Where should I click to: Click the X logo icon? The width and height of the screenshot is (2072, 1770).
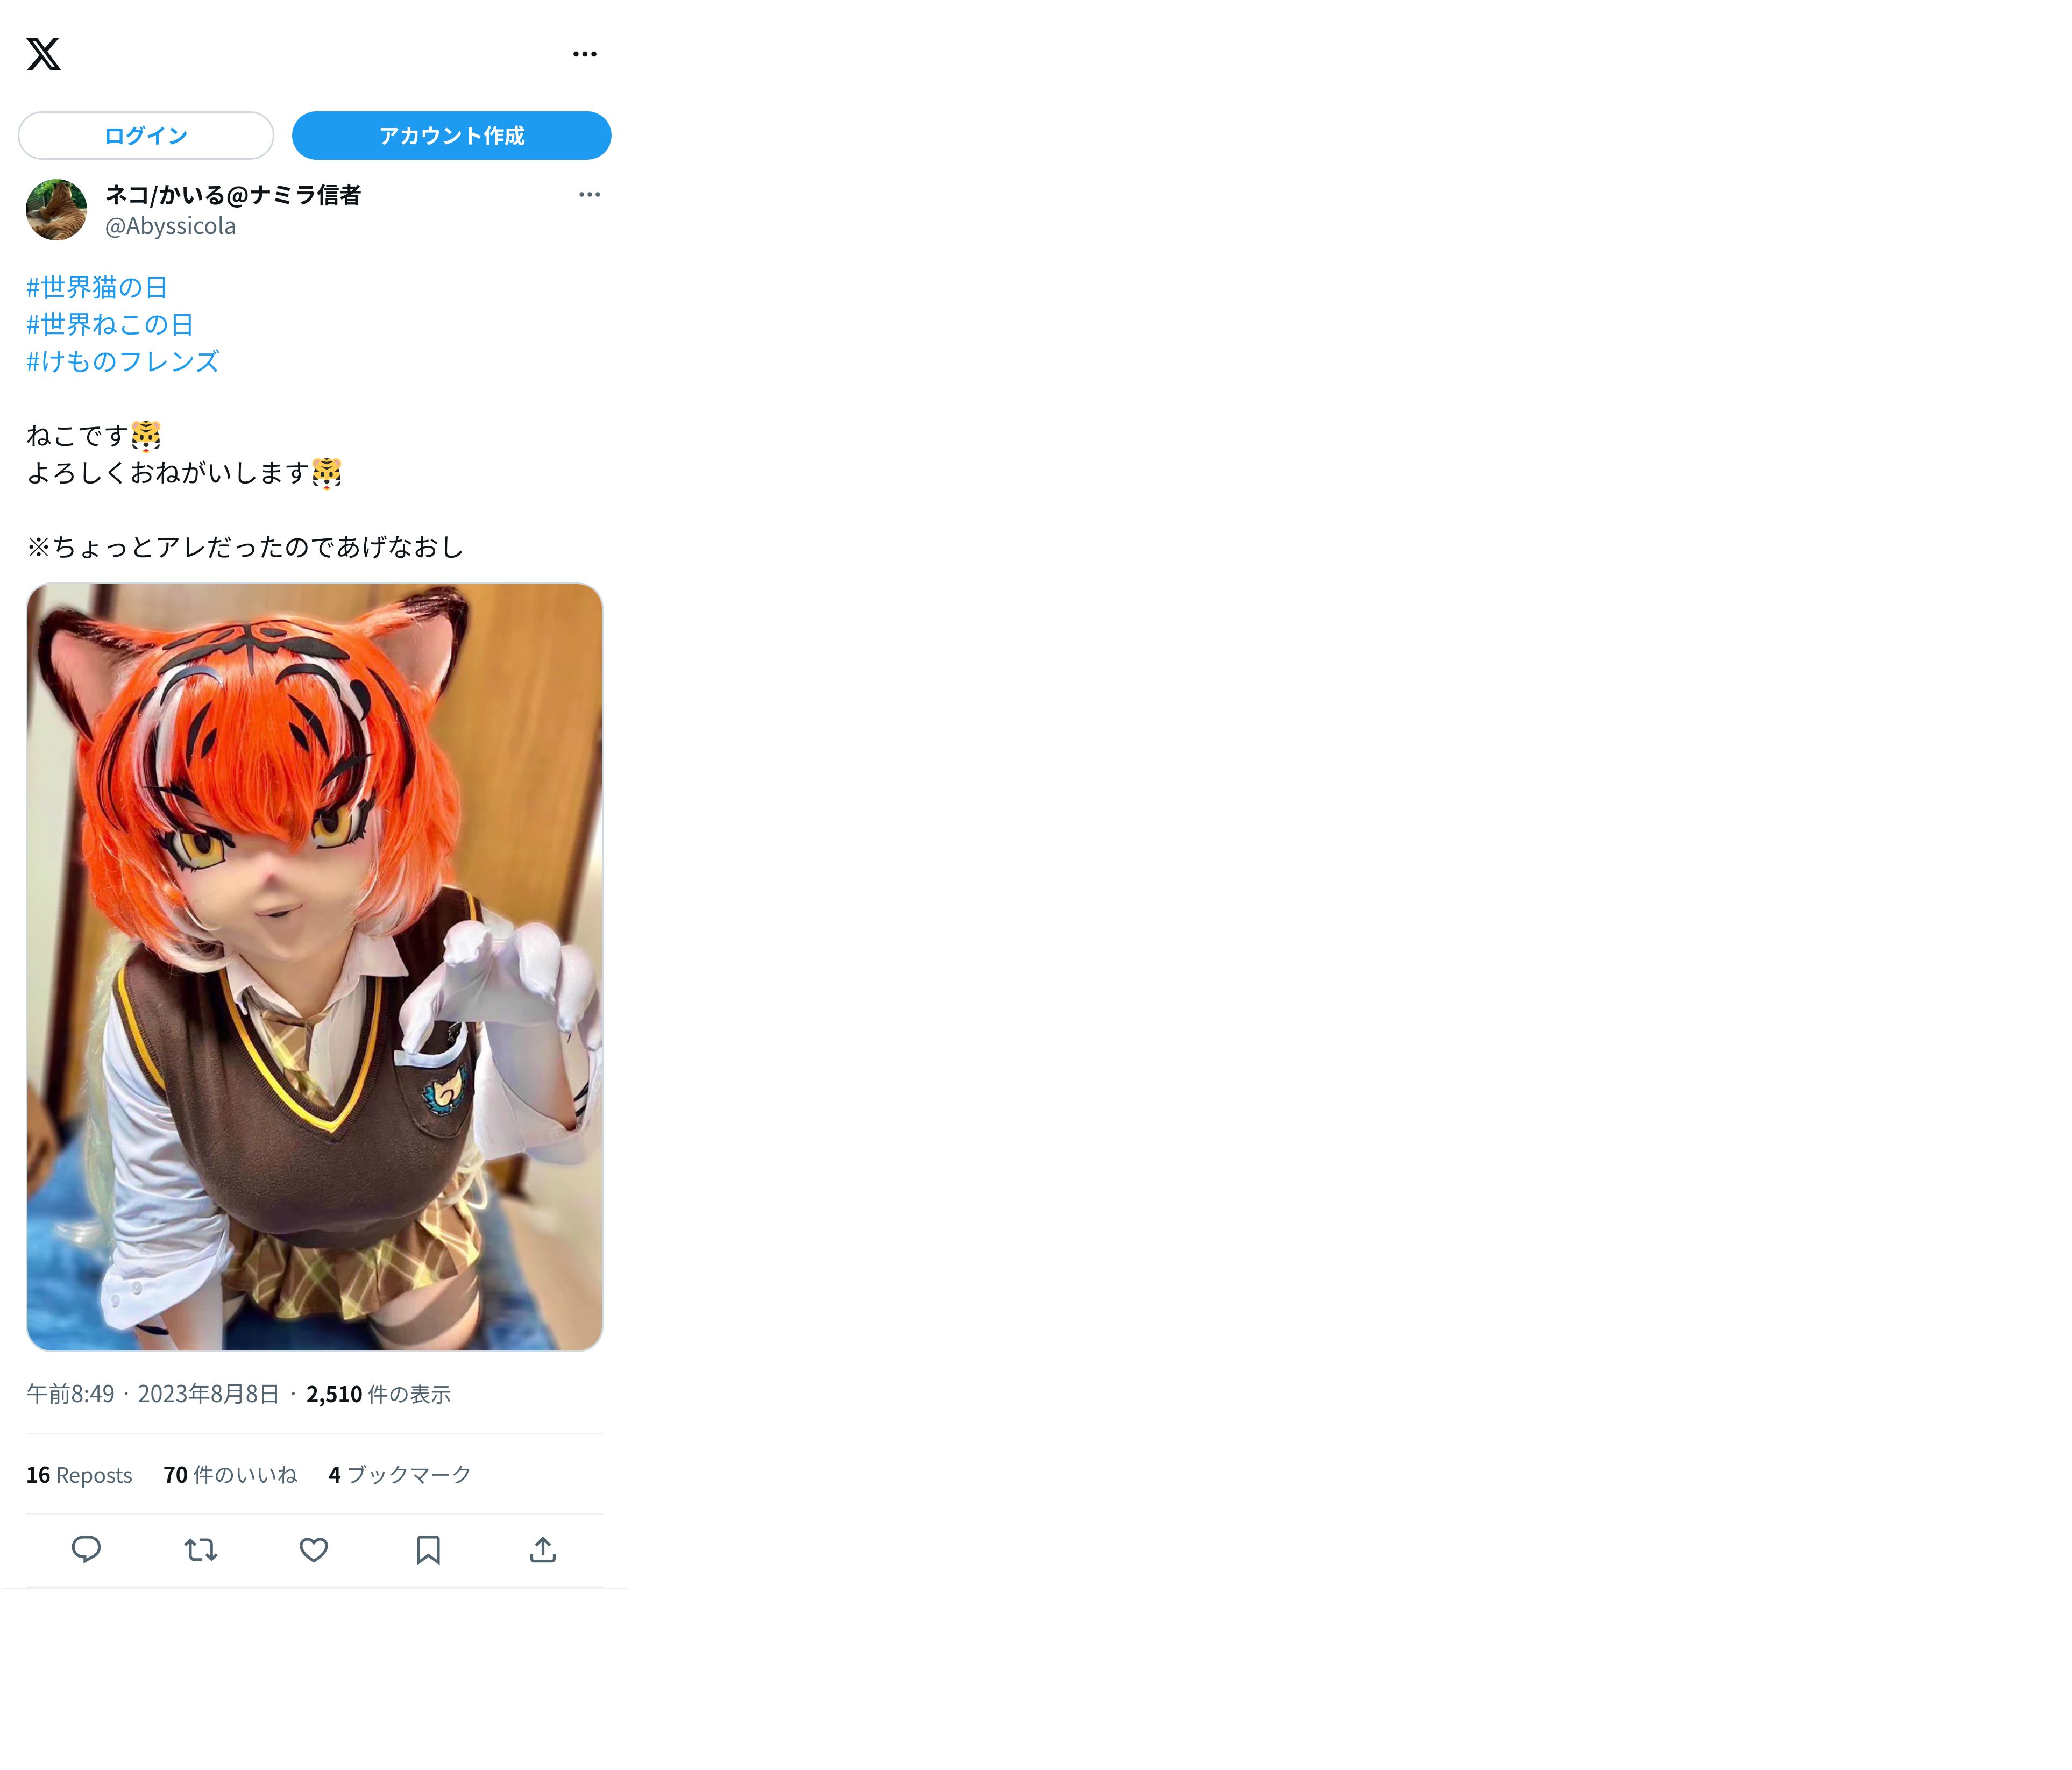[x=43, y=54]
